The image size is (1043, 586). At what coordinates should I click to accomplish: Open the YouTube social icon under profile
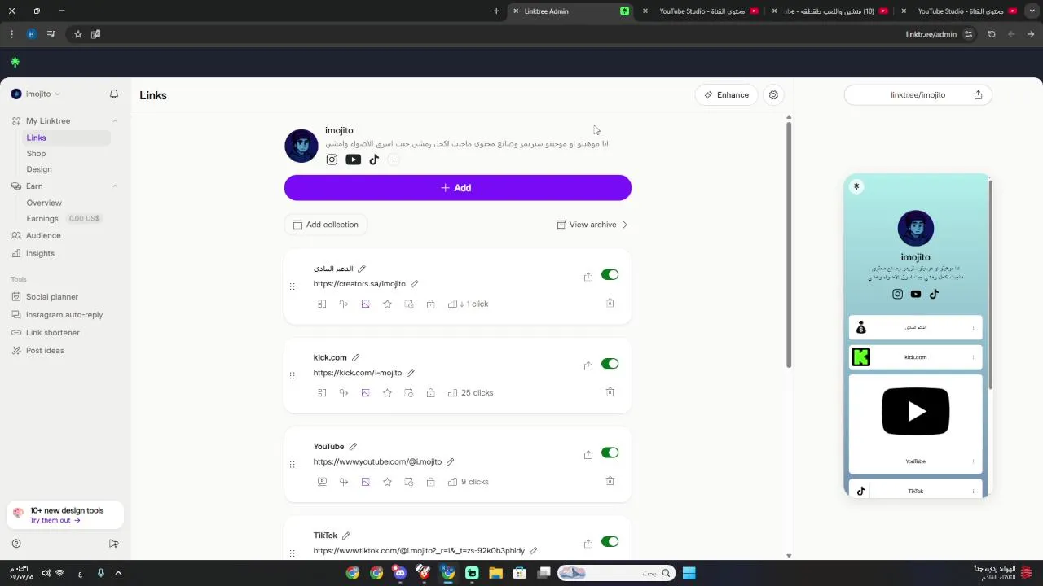[x=353, y=160]
